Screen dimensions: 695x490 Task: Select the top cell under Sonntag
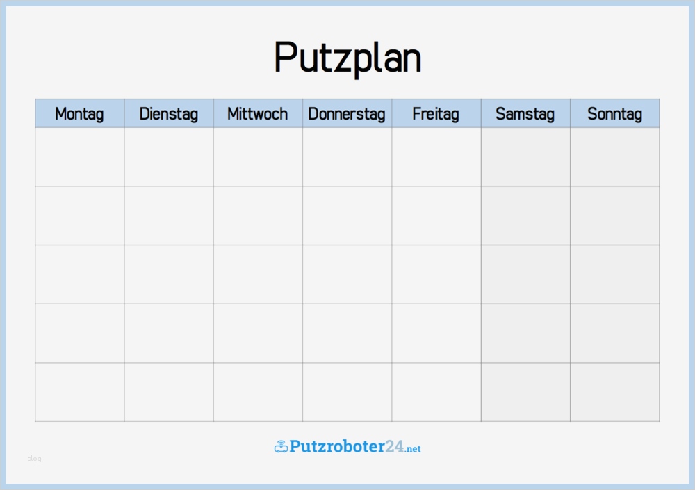click(x=614, y=157)
